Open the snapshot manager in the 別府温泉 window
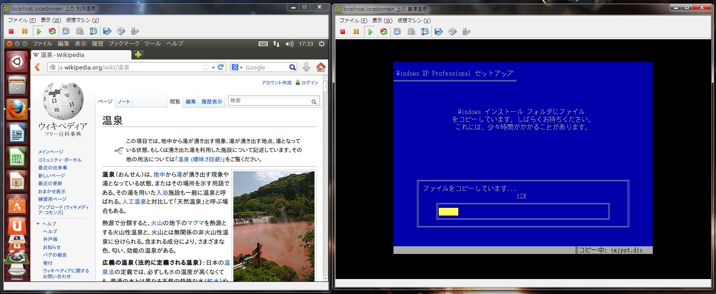716x294 pixels. pyautogui.click(x=94, y=31)
